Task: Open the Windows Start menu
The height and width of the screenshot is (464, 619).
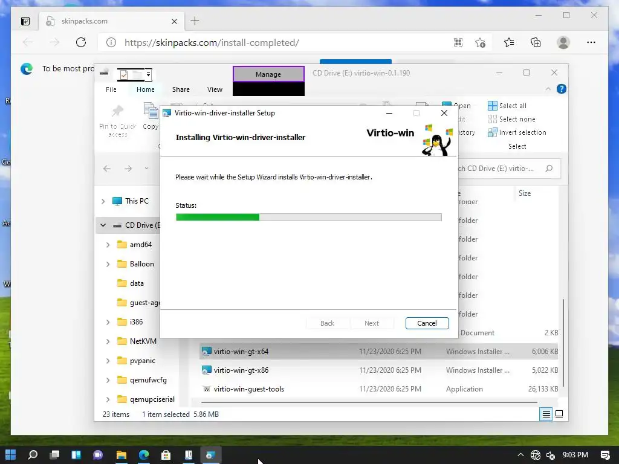Action: [11, 454]
